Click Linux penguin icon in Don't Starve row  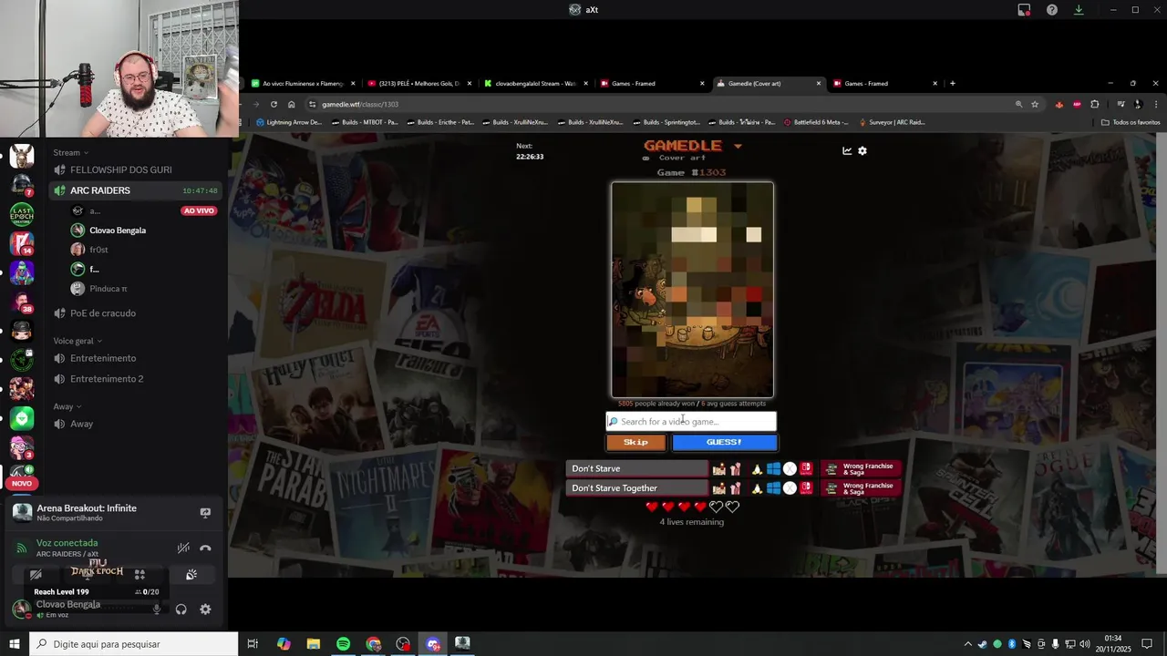(756, 468)
